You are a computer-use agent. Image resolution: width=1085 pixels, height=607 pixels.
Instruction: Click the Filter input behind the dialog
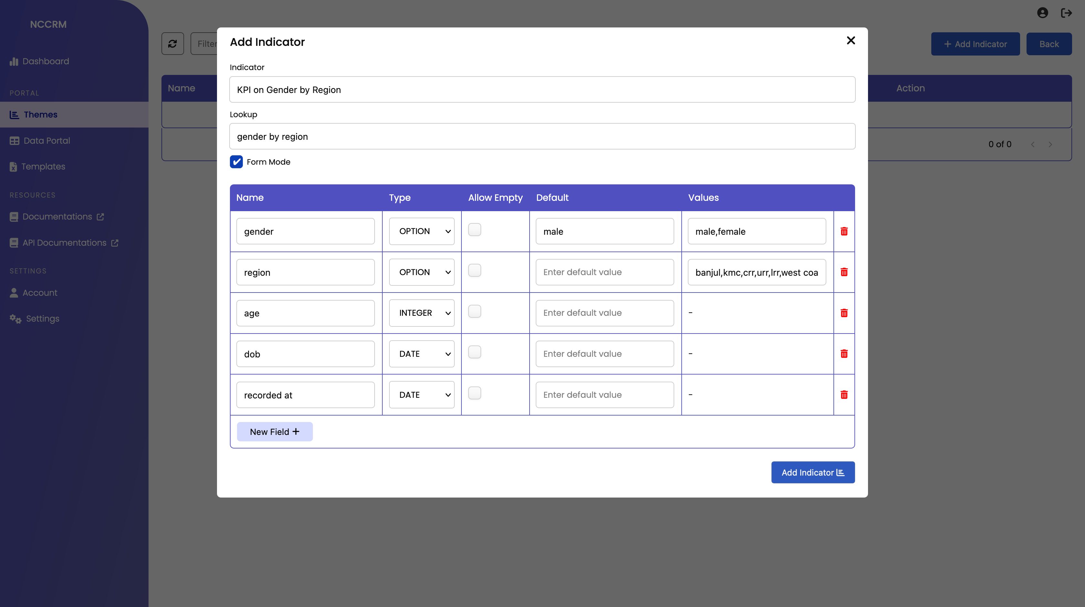tap(204, 44)
